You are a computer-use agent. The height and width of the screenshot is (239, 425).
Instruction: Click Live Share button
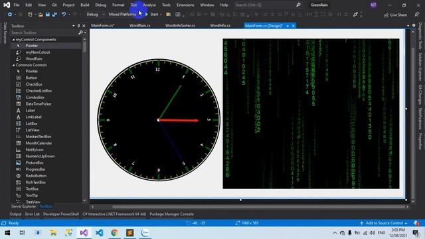click(395, 15)
